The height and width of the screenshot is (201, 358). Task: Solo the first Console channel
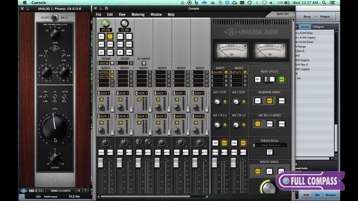click(x=101, y=152)
